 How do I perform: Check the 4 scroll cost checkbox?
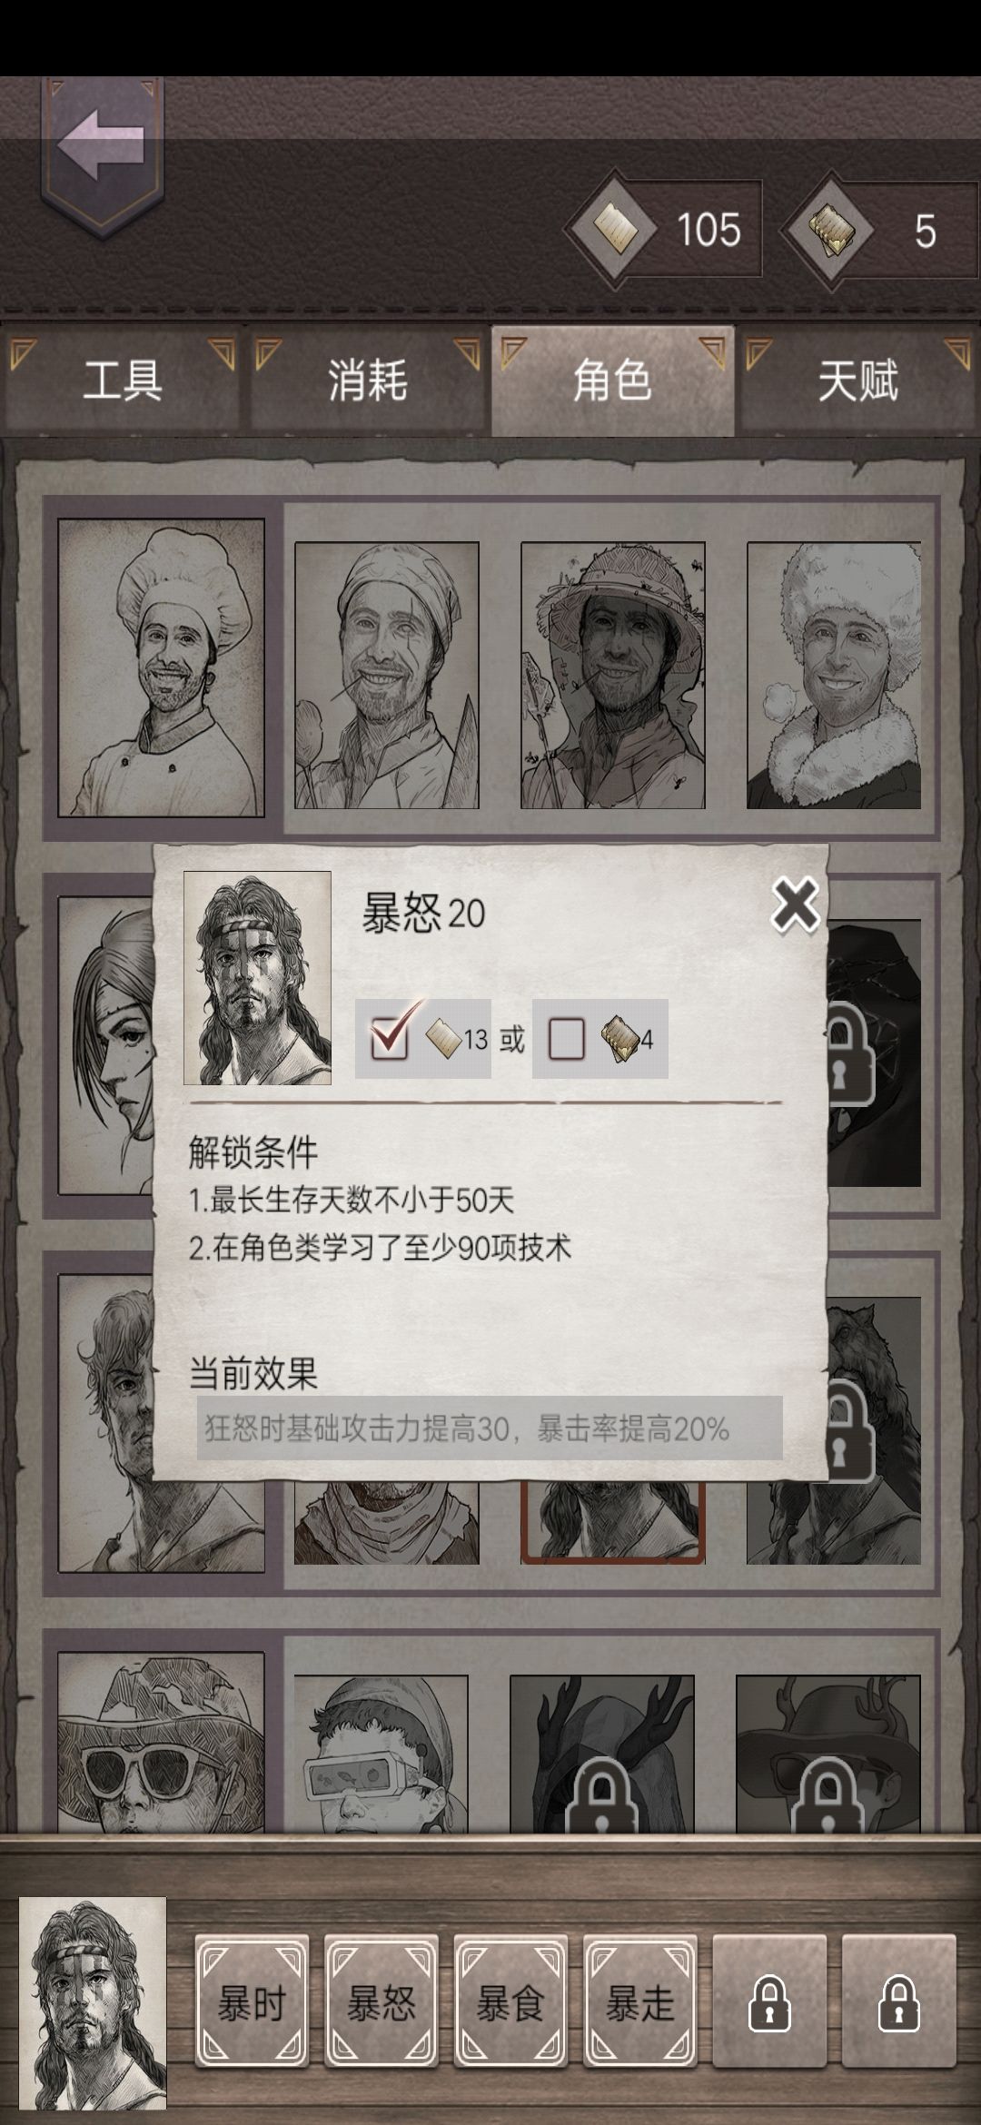tap(566, 1038)
